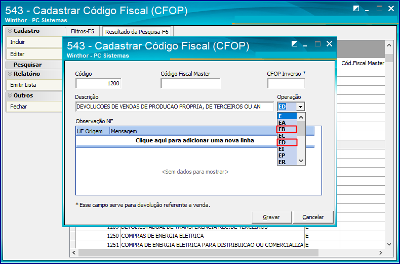Screen dimensions: 400x264
Task: Maximize the front CFOP dialog
Action: (317, 44)
